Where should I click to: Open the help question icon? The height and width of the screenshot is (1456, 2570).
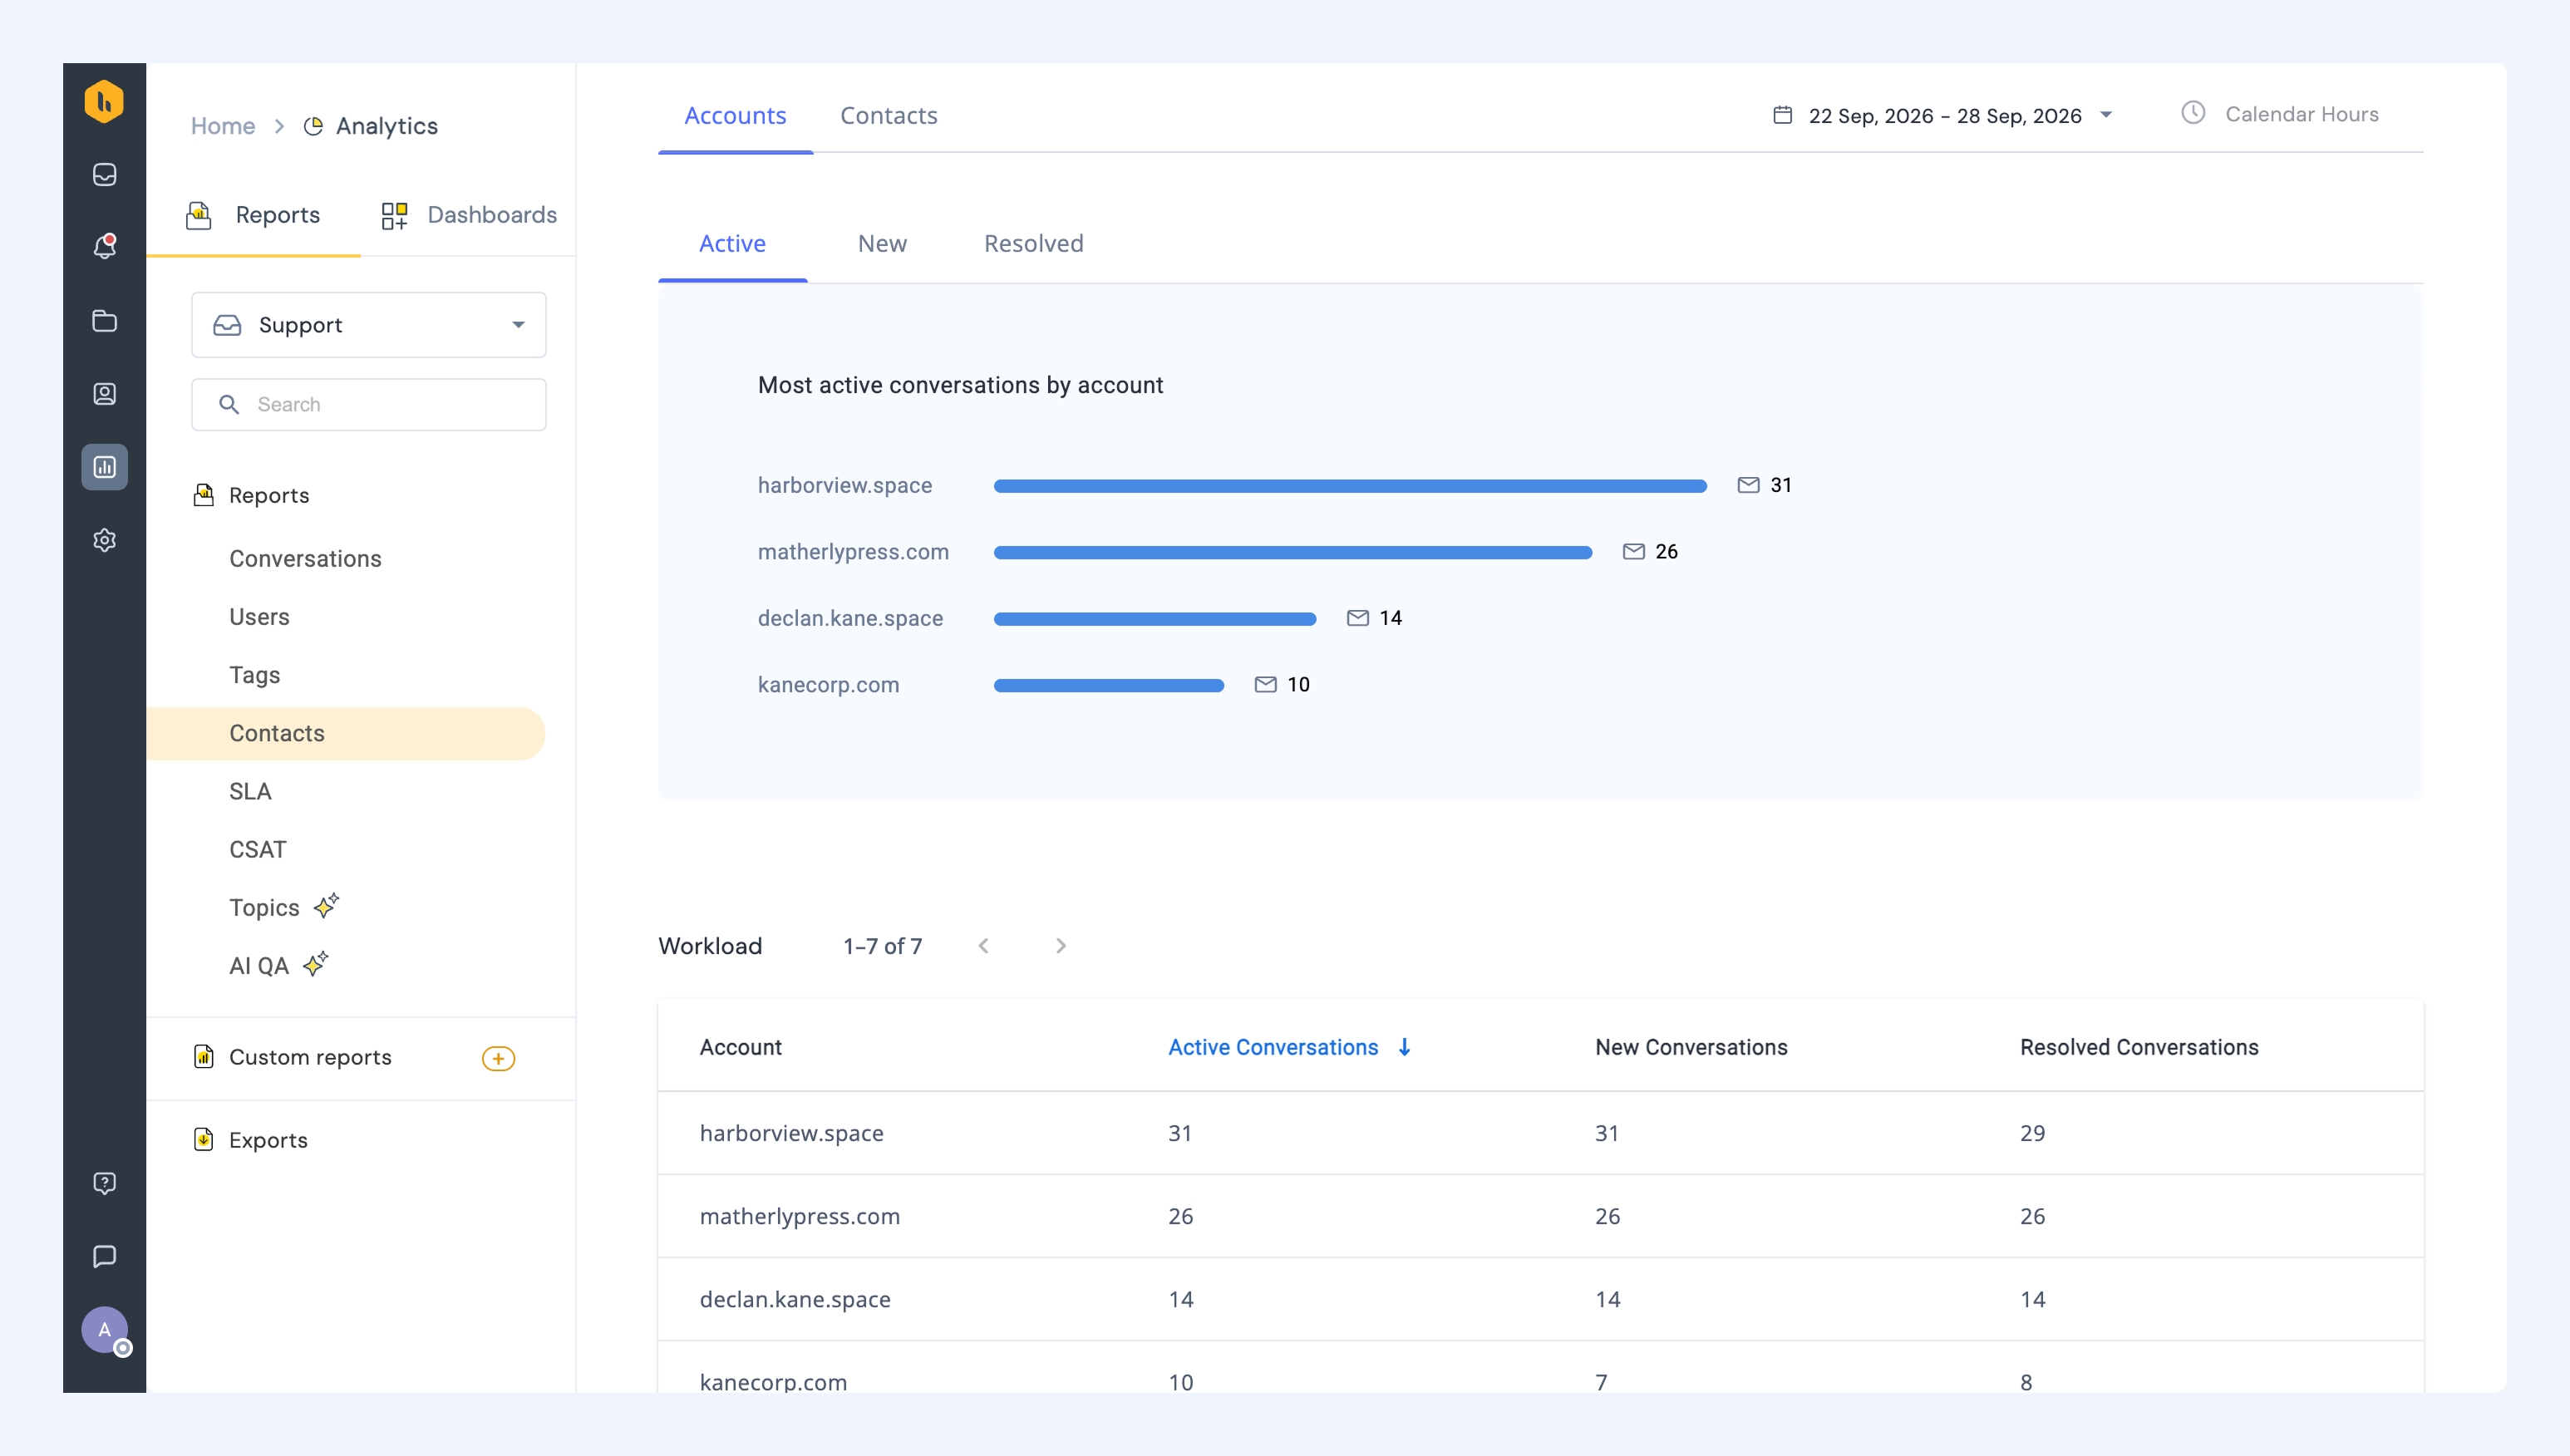[x=104, y=1183]
